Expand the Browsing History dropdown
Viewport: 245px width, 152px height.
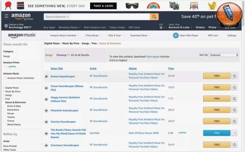click(x=69, y=27)
